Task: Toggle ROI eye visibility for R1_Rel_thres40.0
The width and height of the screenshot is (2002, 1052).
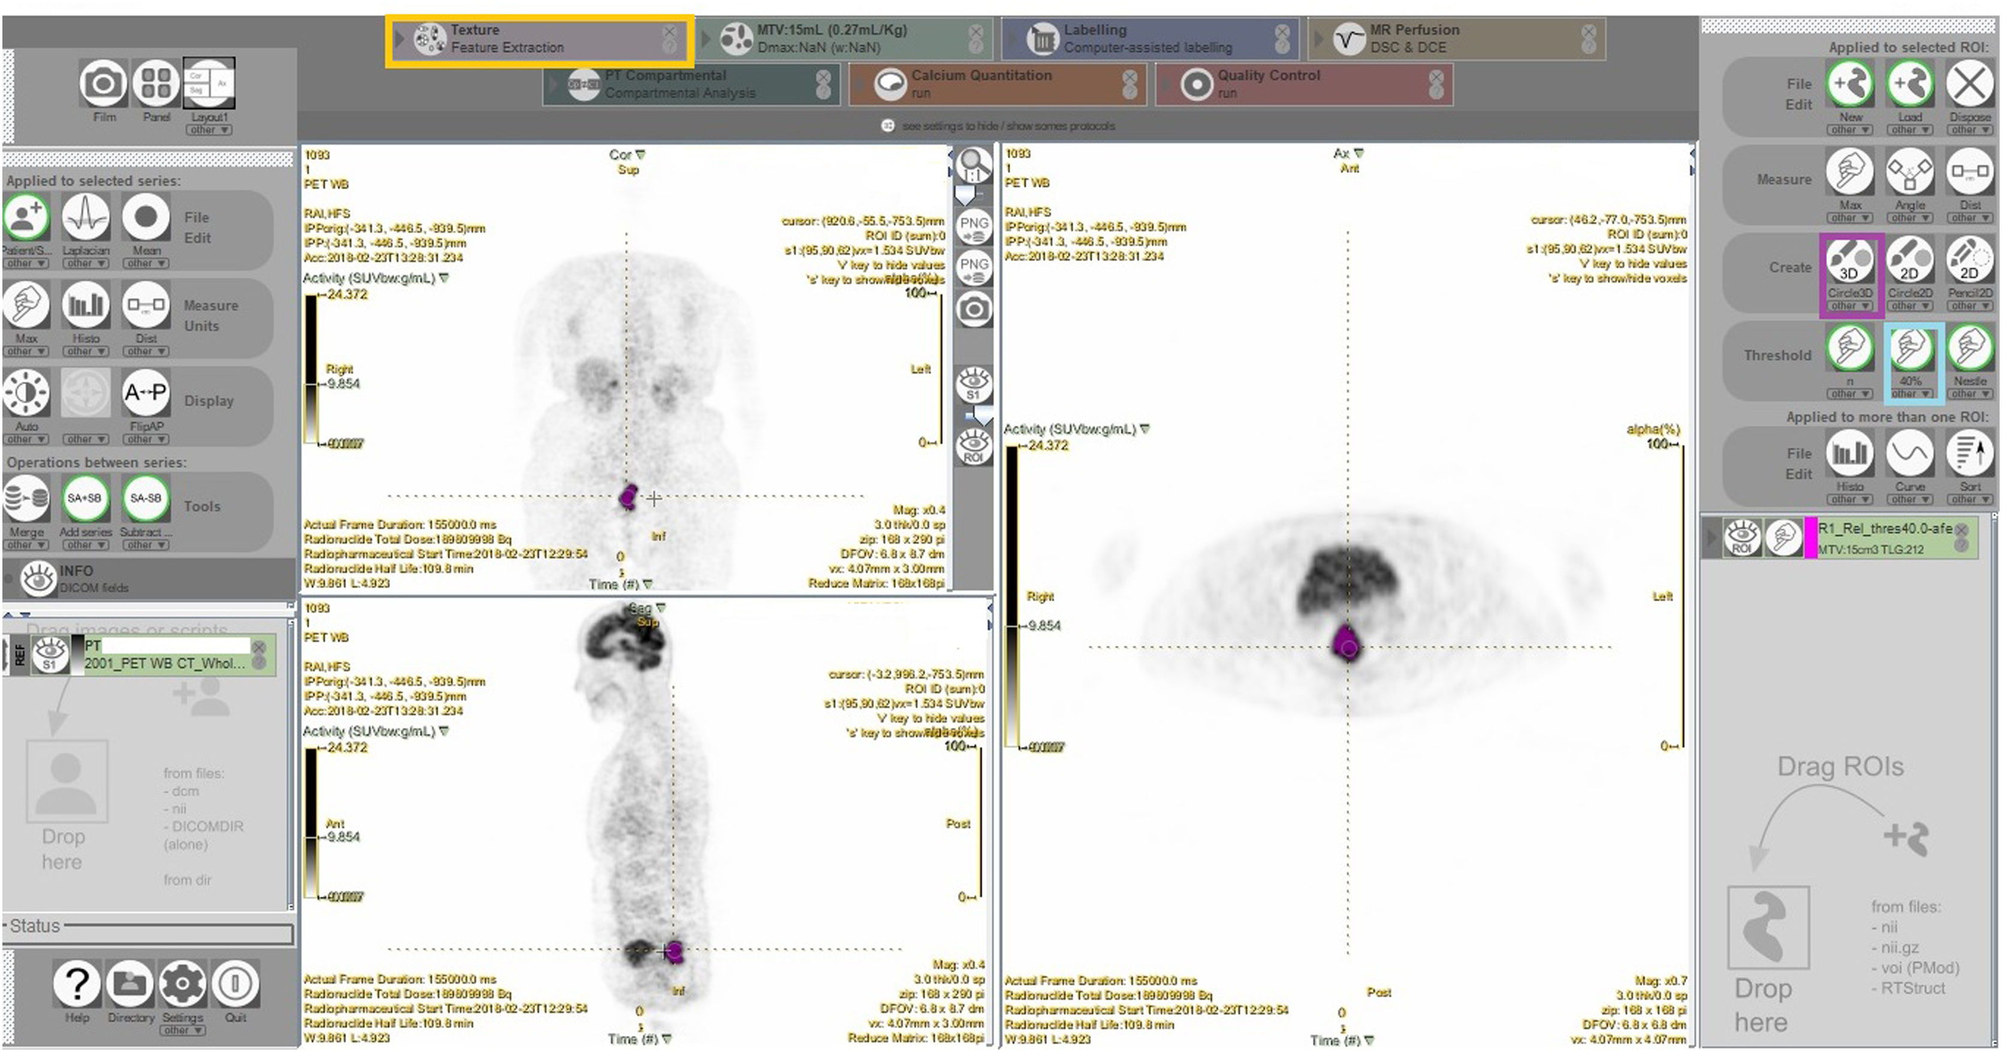Action: (1742, 537)
